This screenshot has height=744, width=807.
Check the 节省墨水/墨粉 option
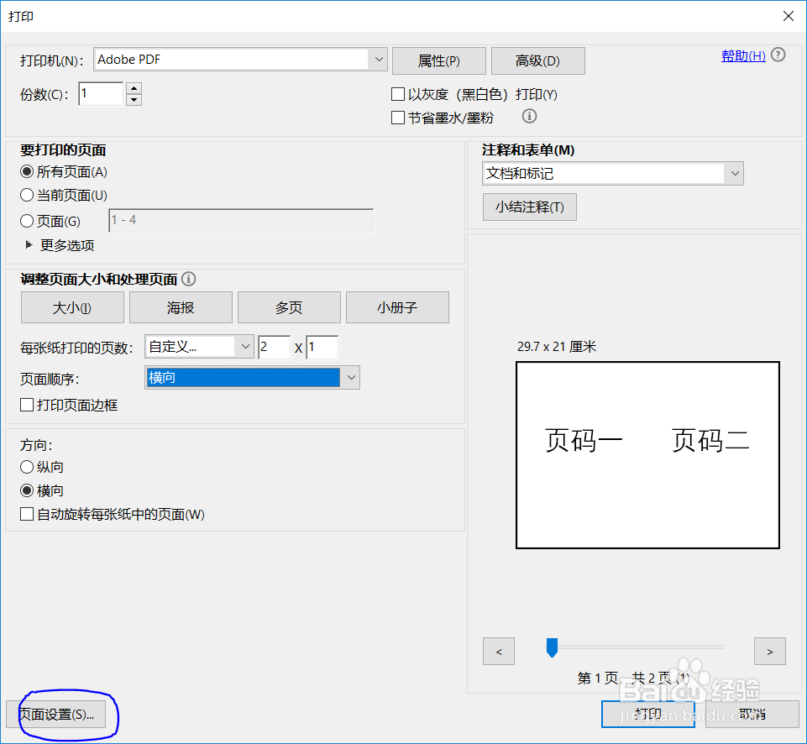[x=398, y=118]
